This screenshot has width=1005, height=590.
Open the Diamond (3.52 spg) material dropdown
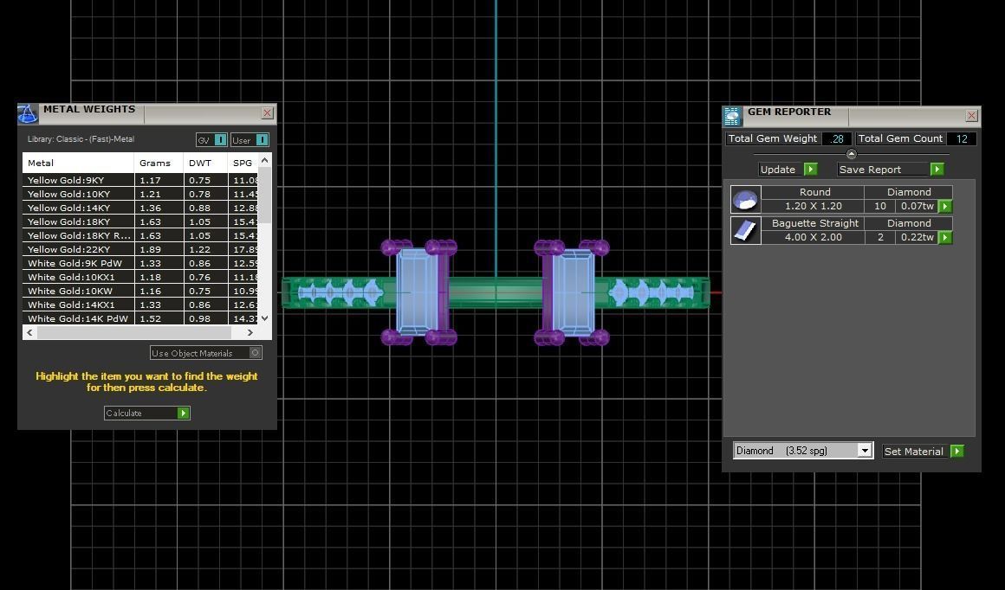865,451
